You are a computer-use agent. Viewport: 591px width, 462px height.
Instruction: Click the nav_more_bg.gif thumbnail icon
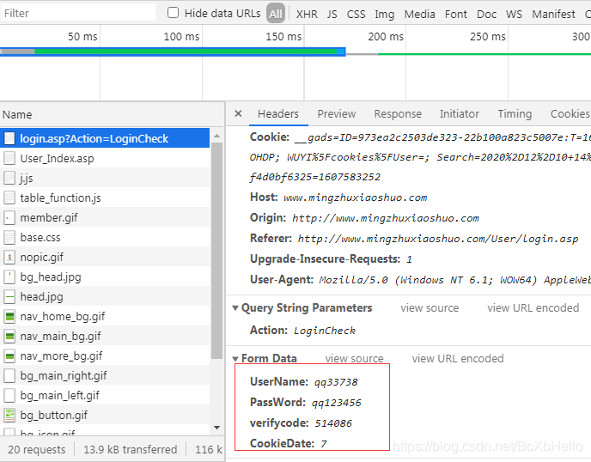coord(9,356)
